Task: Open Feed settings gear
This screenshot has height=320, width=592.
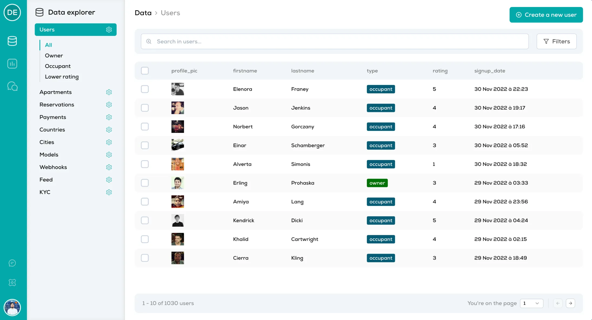Action: [109, 180]
